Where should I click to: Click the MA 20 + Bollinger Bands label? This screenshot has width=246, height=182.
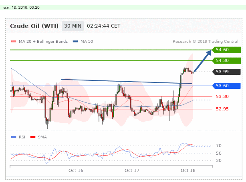[x=43, y=42]
